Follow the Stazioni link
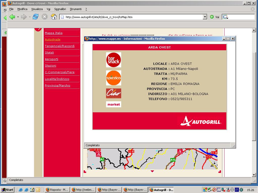This screenshot has height=193, width=258. 50,66
